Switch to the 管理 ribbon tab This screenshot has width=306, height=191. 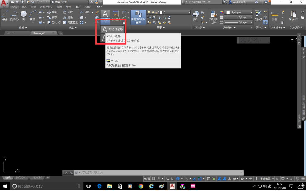(x=69, y=7)
